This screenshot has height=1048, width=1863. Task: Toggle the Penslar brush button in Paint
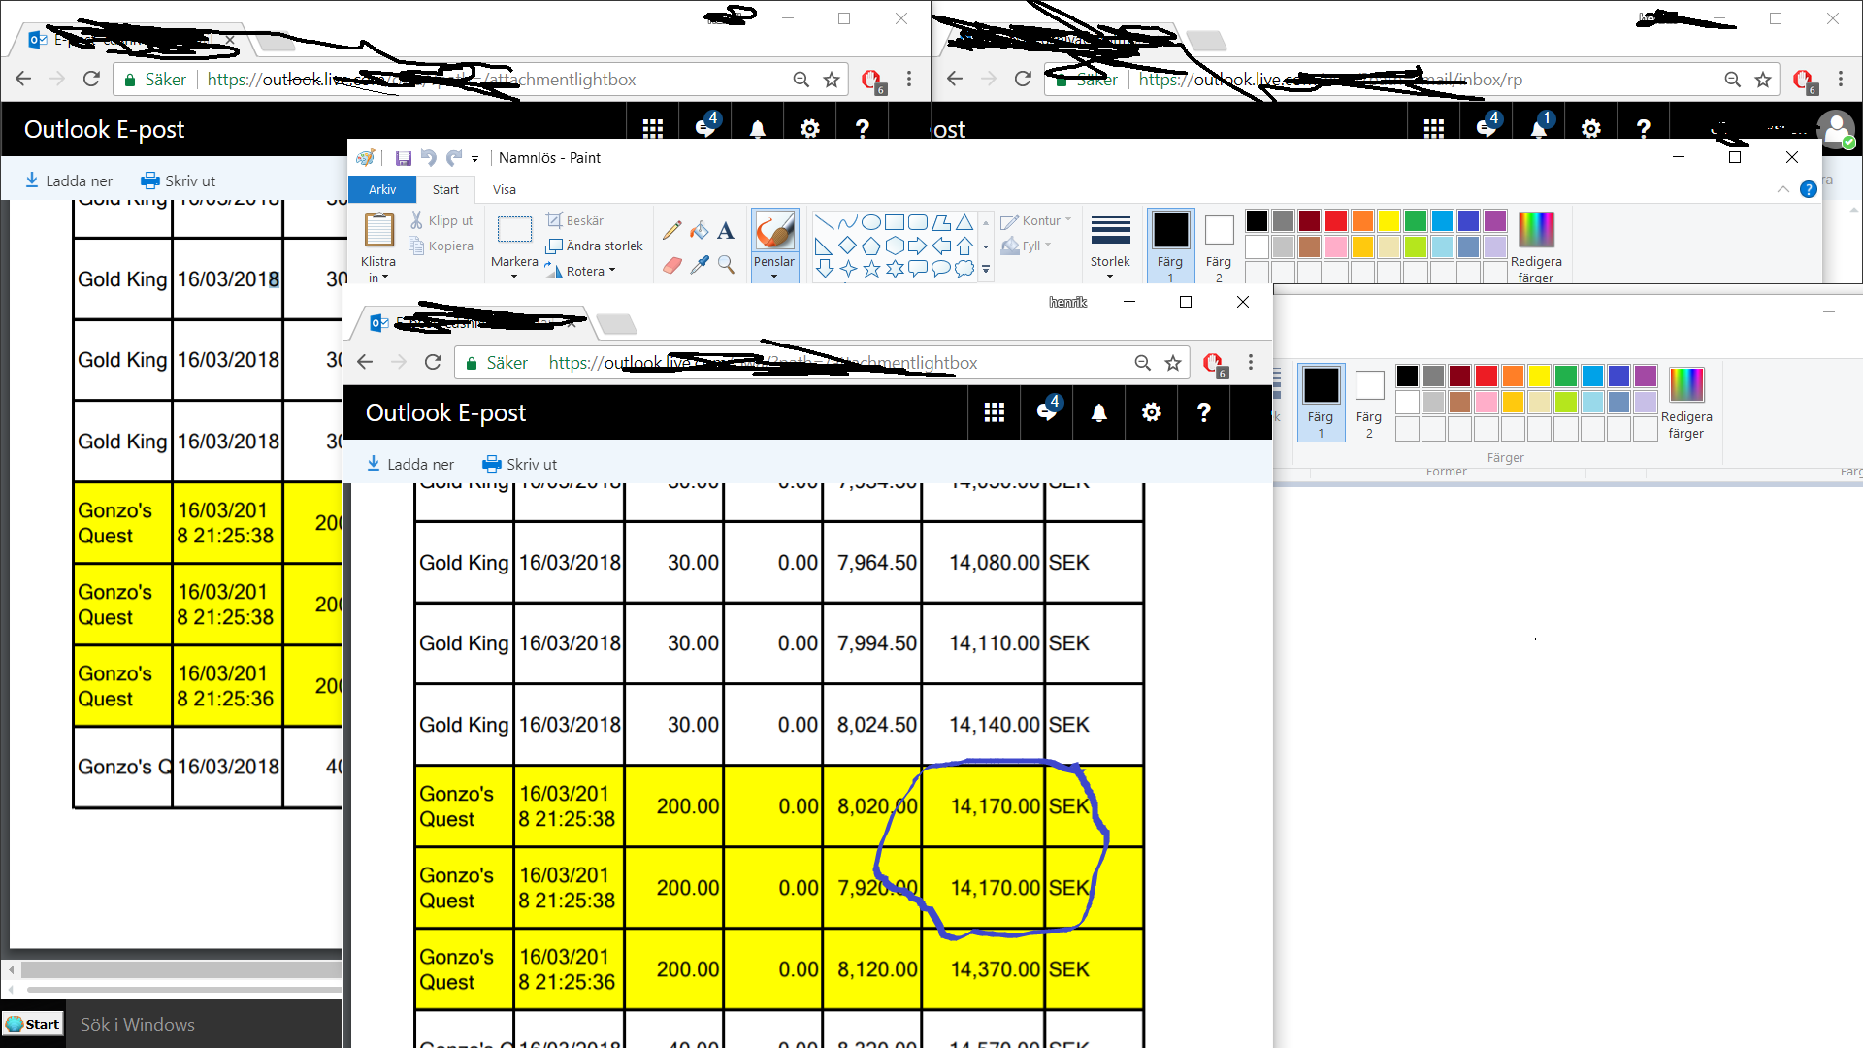tap(774, 231)
